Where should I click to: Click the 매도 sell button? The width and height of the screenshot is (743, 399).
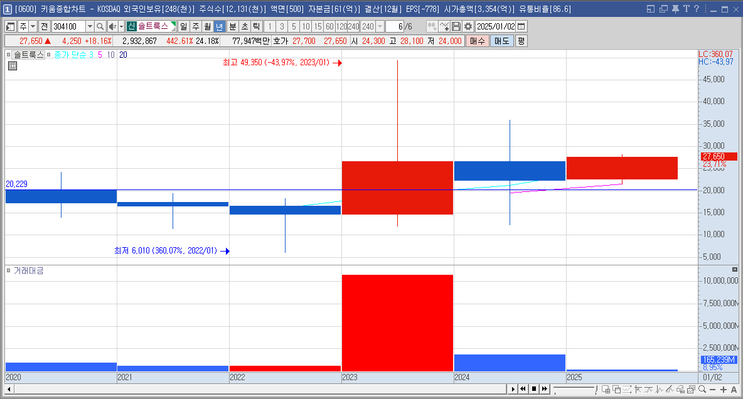(x=502, y=41)
